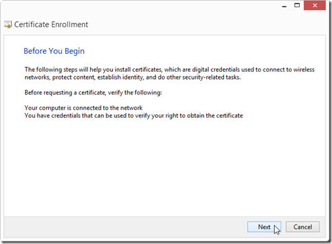Click 'Before requesting a certificate, verify the following'
This screenshot has height=244, width=332.
click(93, 93)
